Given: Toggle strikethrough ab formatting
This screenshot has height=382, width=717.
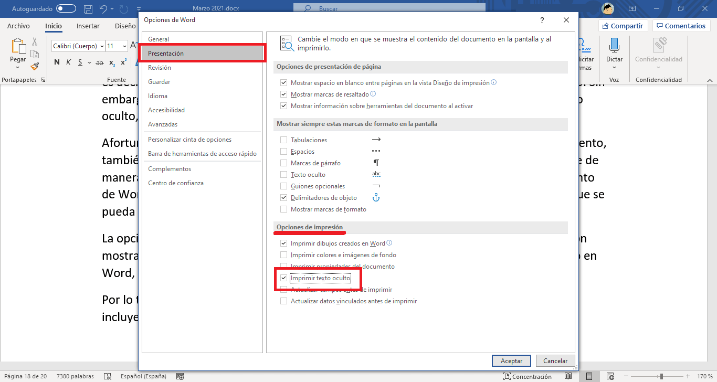Looking at the screenshot, I should click(x=100, y=62).
